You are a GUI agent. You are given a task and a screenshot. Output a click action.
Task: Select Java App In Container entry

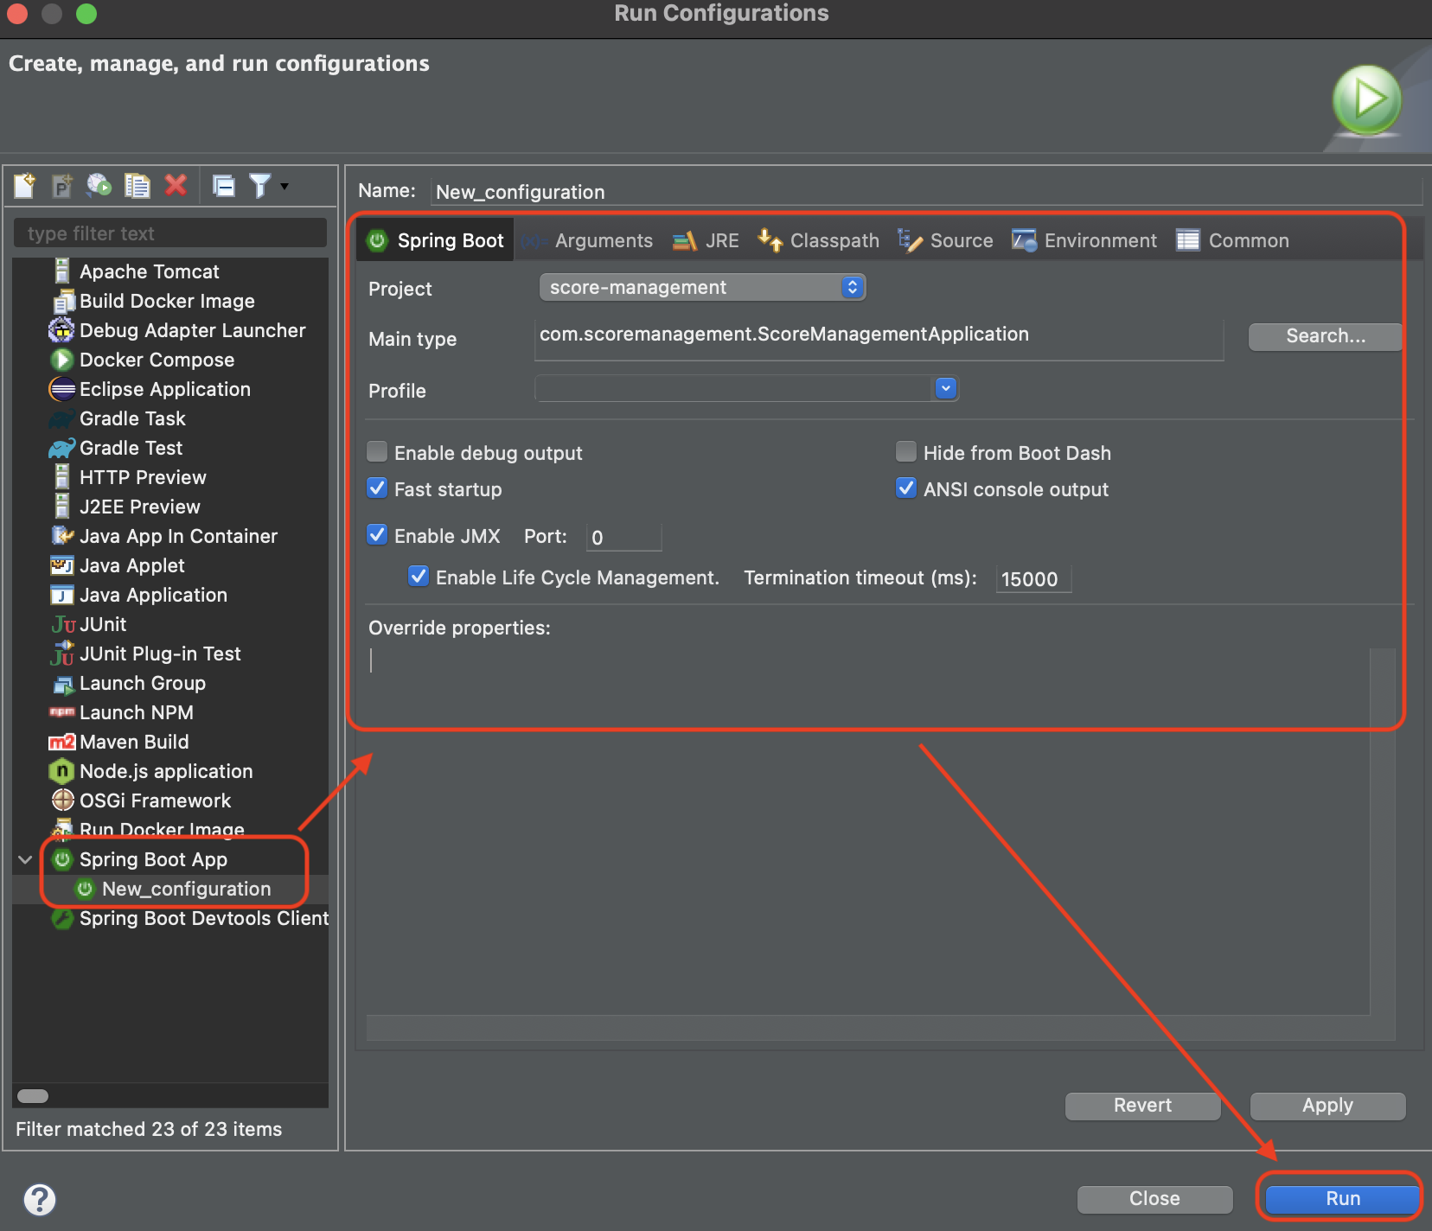[178, 536]
